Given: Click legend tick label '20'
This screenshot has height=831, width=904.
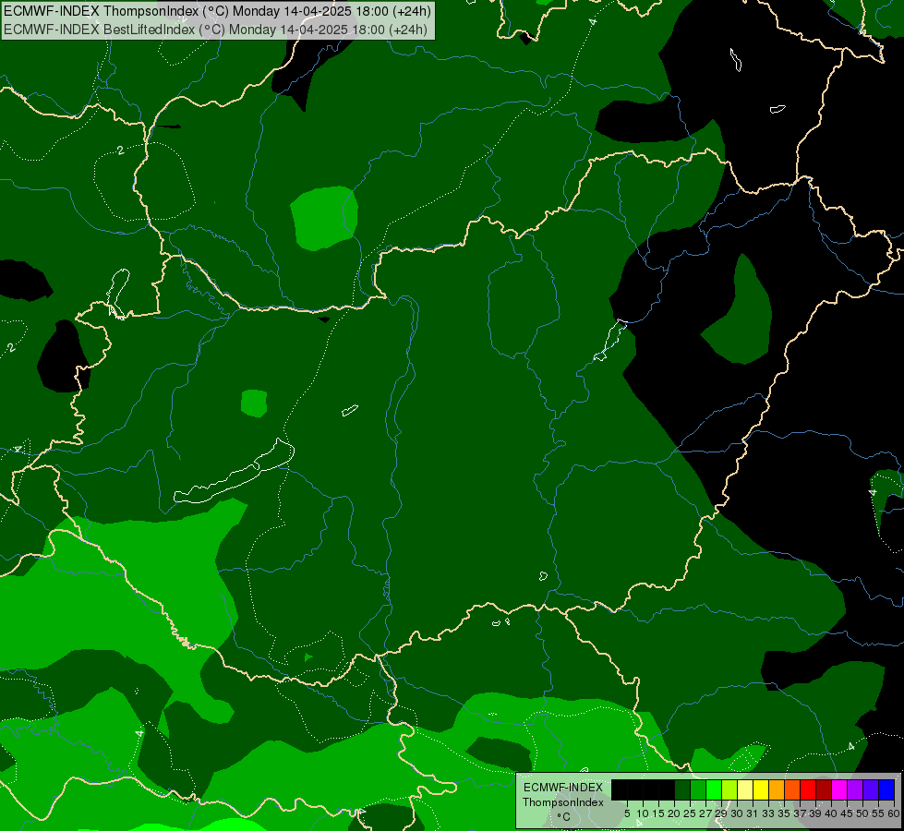Looking at the screenshot, I should [675, 813].
